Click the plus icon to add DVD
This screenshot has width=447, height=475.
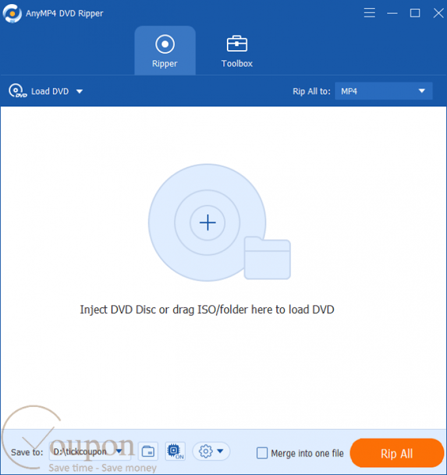click(x=207, y=222)
